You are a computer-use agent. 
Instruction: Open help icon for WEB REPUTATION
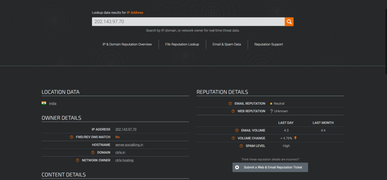tap(233, 111)
